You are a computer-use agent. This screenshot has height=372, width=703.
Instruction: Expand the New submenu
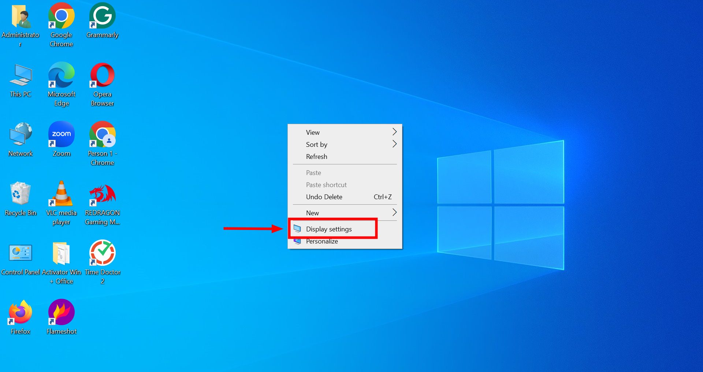click(x=312, y=212)
